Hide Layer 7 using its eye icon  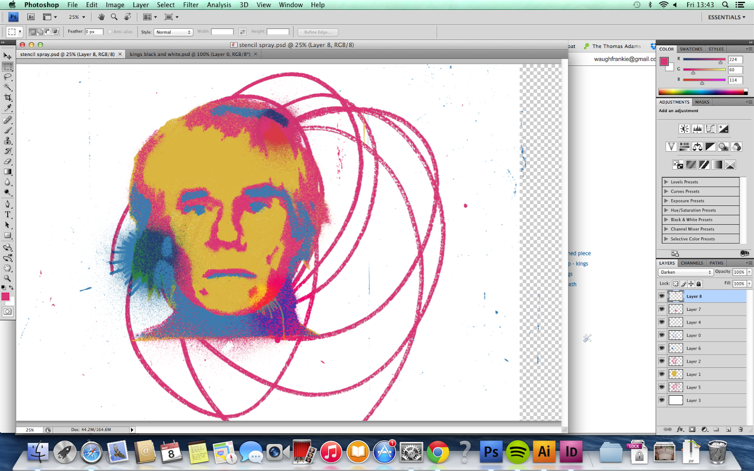point(662,309)
